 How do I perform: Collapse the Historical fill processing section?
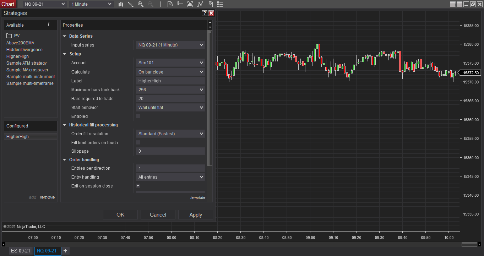coord(65,125)
